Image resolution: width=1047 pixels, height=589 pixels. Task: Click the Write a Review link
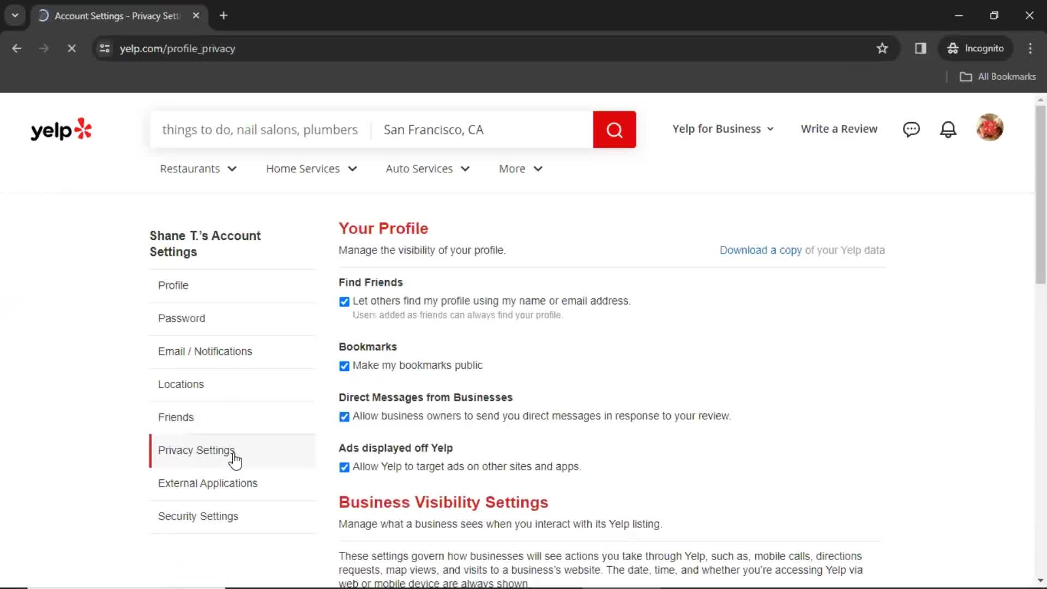coord(839,129)
